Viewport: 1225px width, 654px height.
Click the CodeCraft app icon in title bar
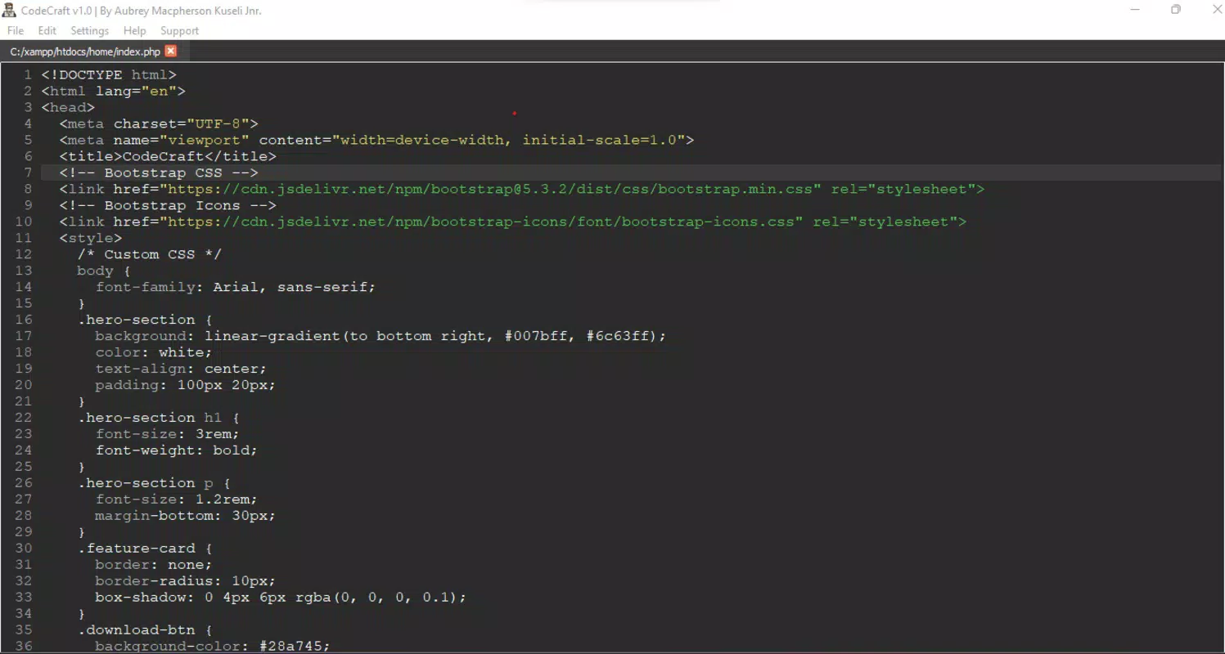pyautogui.click(x=10, y=11)
